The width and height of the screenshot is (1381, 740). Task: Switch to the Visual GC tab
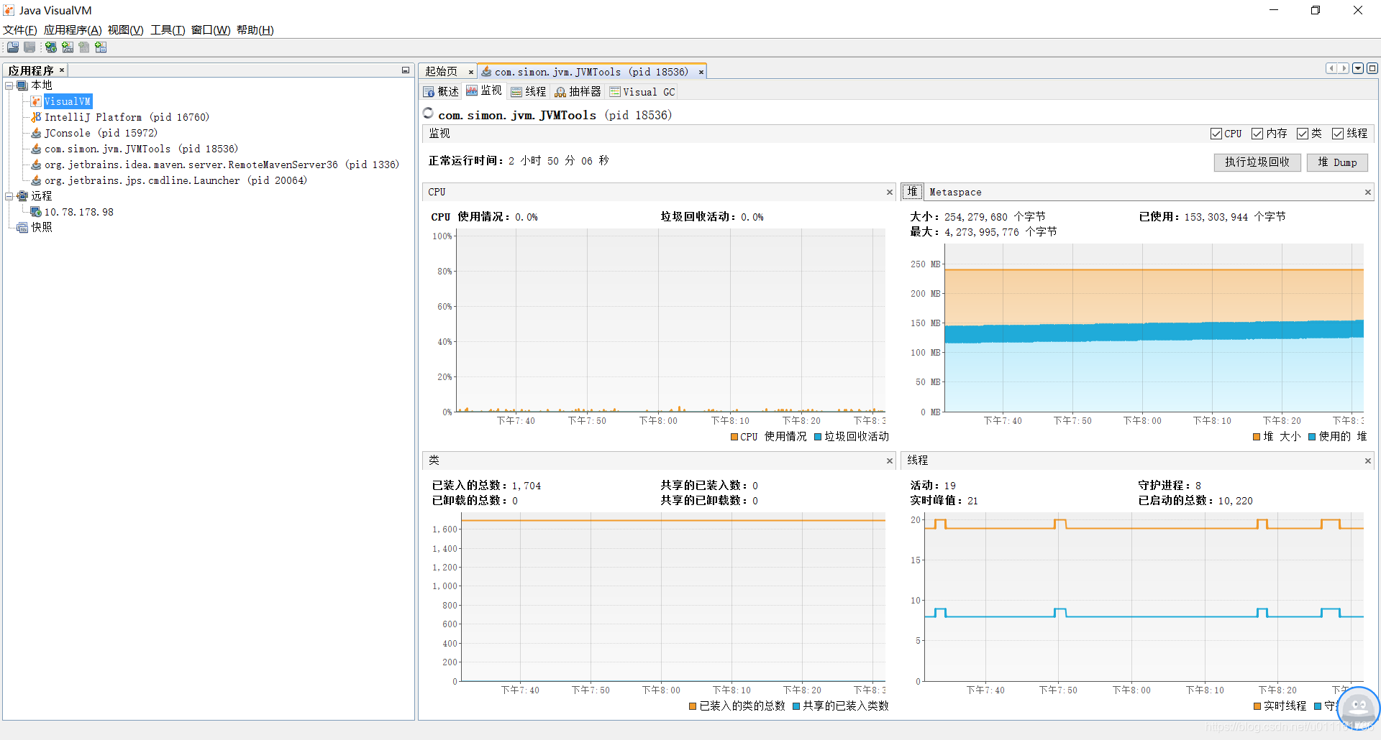[x=642, y=92]
